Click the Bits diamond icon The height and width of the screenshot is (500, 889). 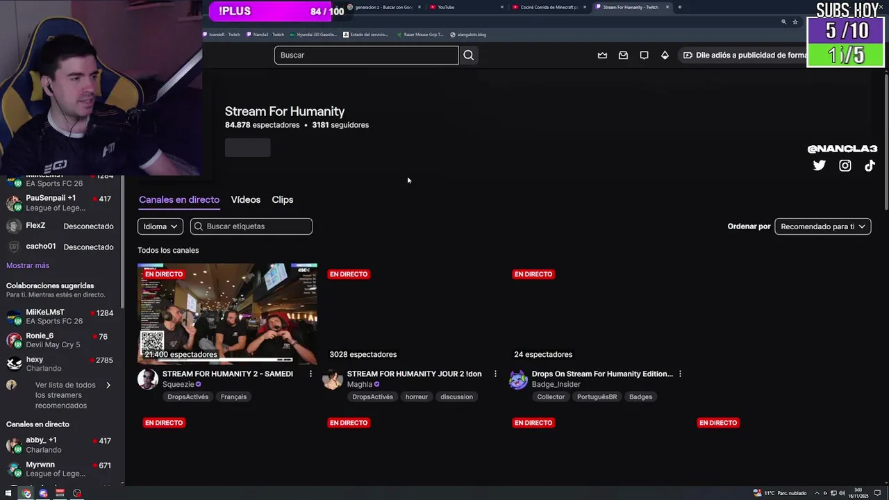665,55
